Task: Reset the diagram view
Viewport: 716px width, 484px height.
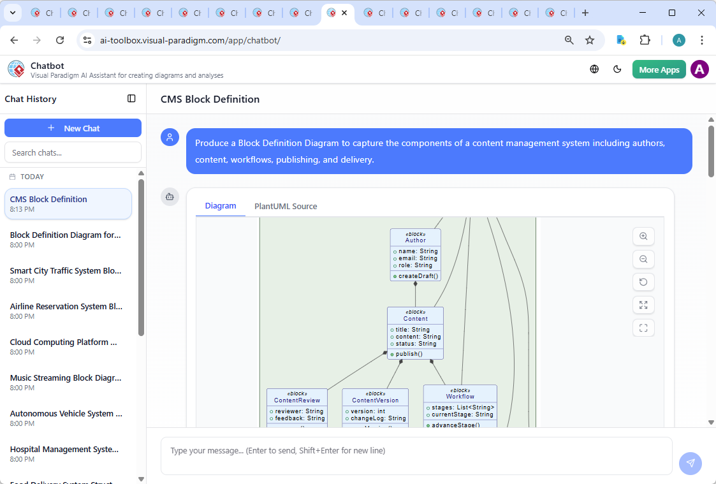Action: tap(643, 282)
